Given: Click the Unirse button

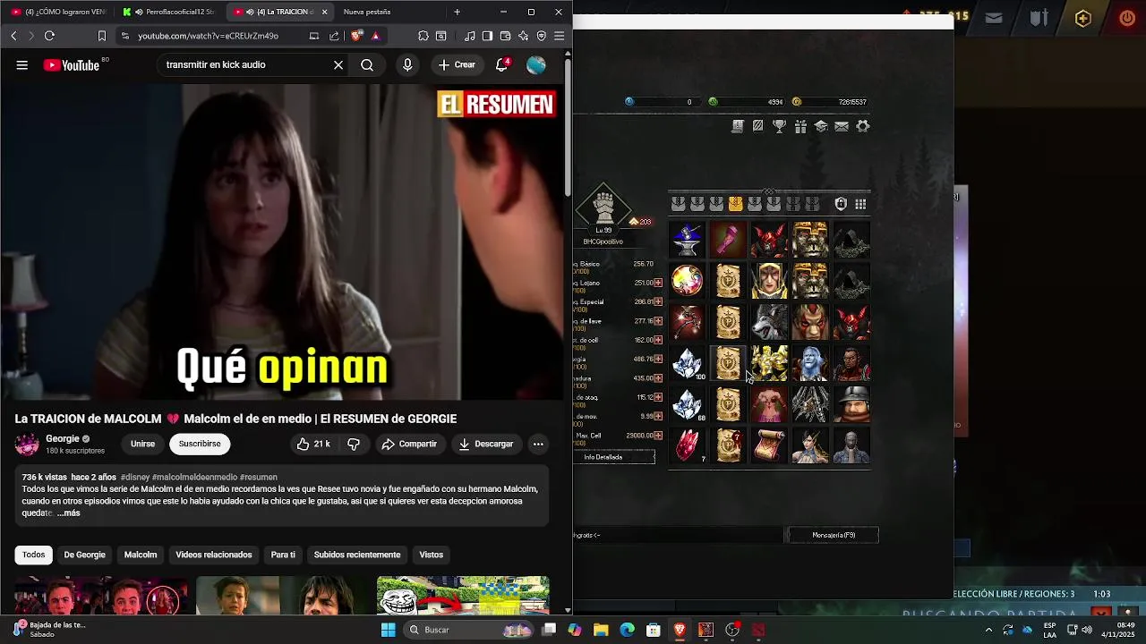Looking at the screenshot, I should (x=142, y=444).
